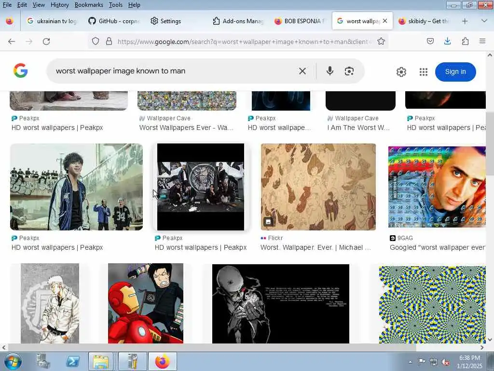
Task: List all tabs dropdown chevron
Action: pyautogui.click(x=484, y=21)
